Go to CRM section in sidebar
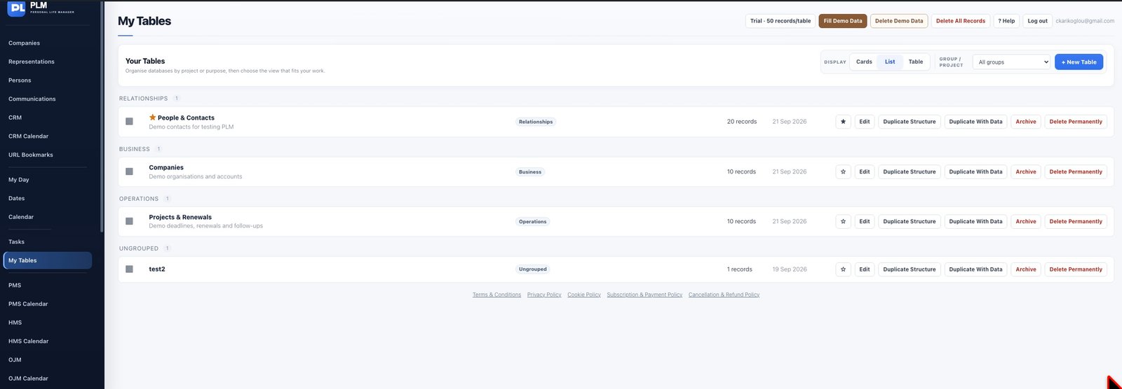 [15, 118]
